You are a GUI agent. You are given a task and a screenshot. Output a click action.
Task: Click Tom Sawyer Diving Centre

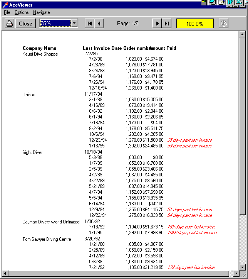coord(47,239)
